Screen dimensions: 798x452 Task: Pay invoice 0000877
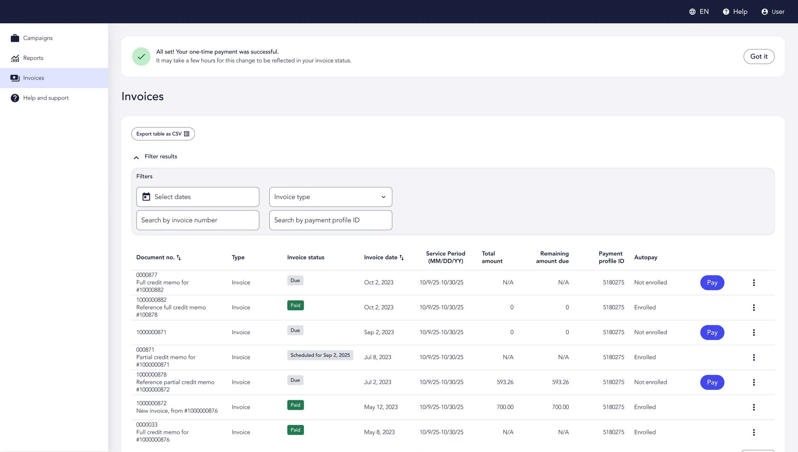click(x=712, y=283)
